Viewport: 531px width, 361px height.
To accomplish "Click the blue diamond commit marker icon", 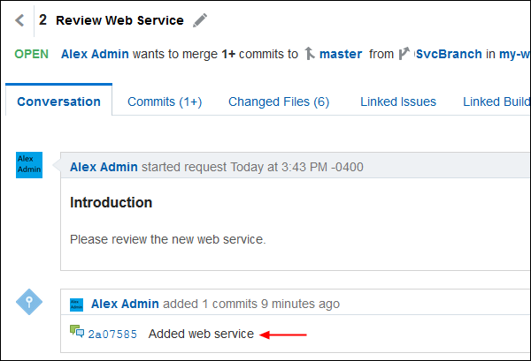I will click(30, 302).
